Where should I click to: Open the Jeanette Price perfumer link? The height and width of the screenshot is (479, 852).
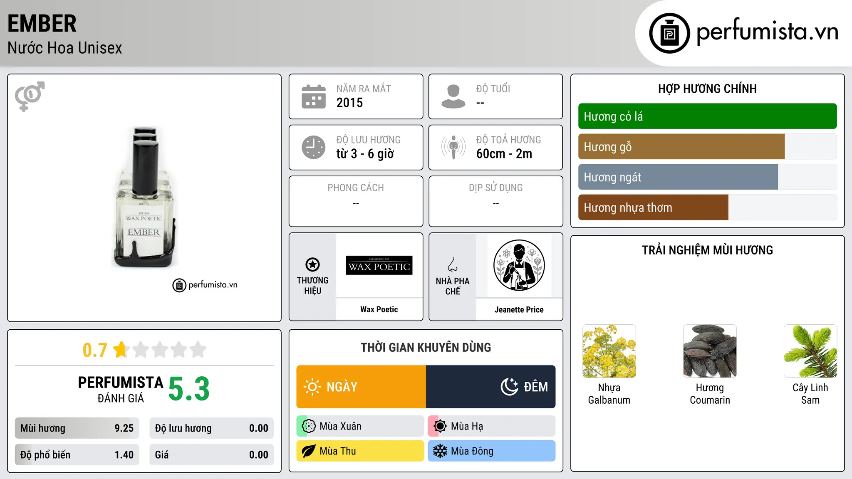click(x=519, y=309)
